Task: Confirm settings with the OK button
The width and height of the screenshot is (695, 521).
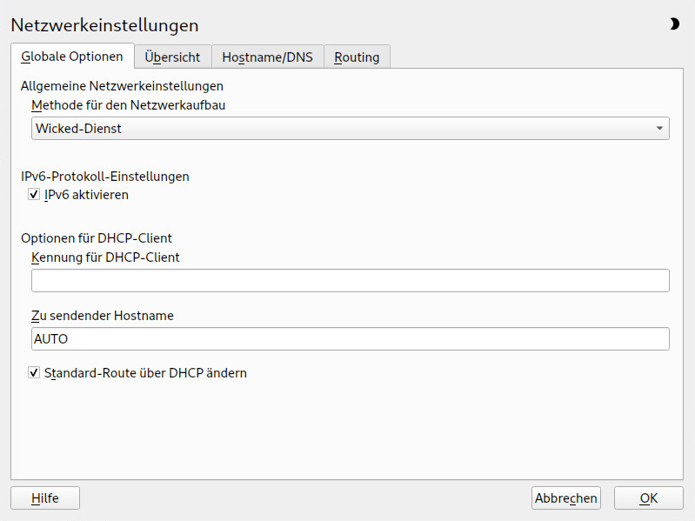Action: 648,498
